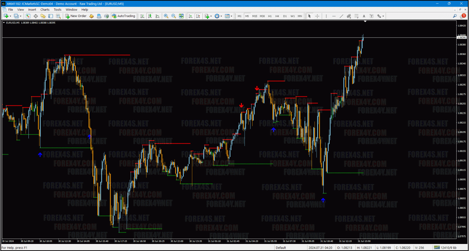Toggle the chart Auto Scroll button
469x251 pixels.
coord(190,16)
